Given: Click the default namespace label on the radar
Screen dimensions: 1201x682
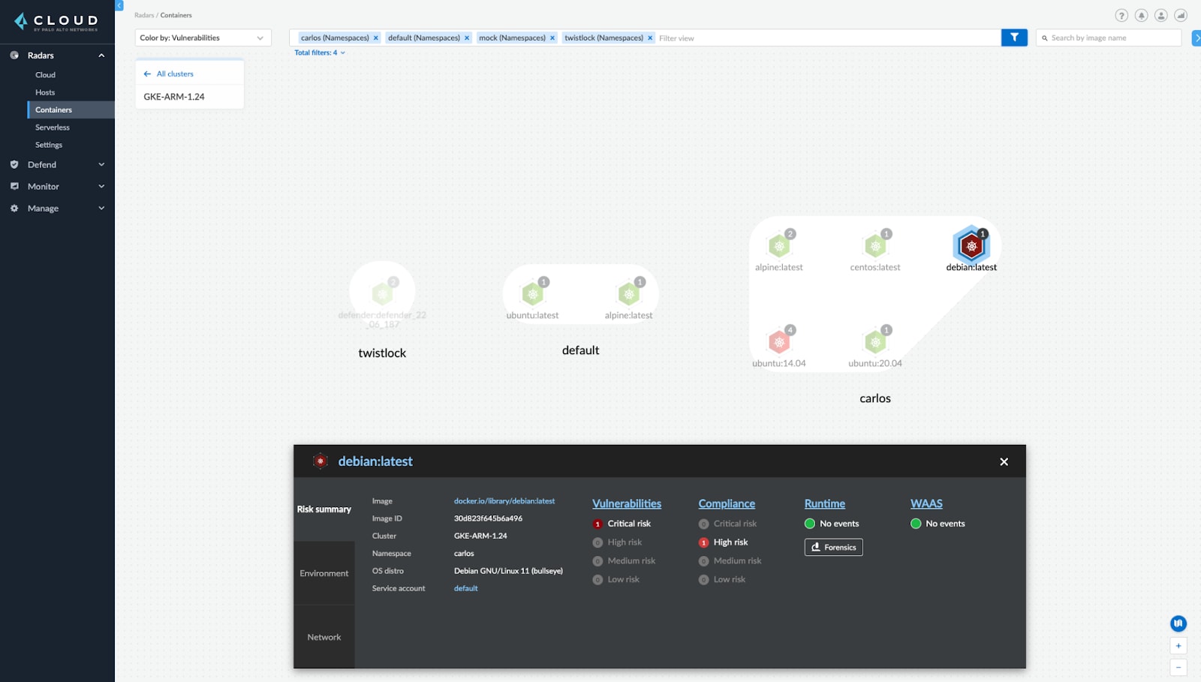Looking at the screenshot, I should pyautogui.click(x=580, y=350).
